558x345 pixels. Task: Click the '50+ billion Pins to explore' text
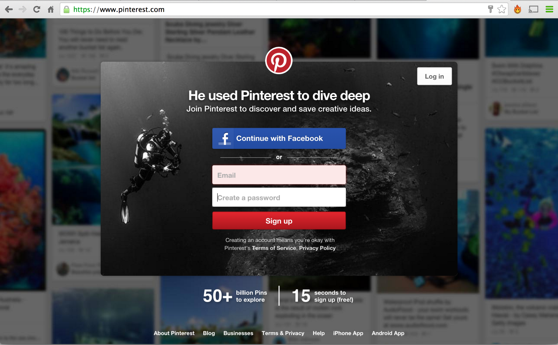pyautogui.click(x=235, y=296)
